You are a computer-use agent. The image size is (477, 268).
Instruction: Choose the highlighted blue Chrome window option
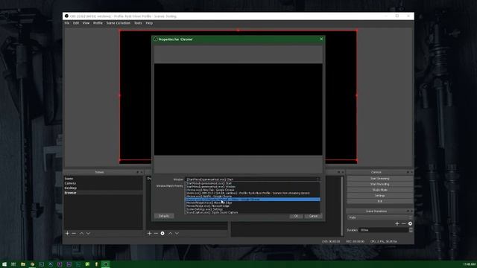[x=253, y=200]
